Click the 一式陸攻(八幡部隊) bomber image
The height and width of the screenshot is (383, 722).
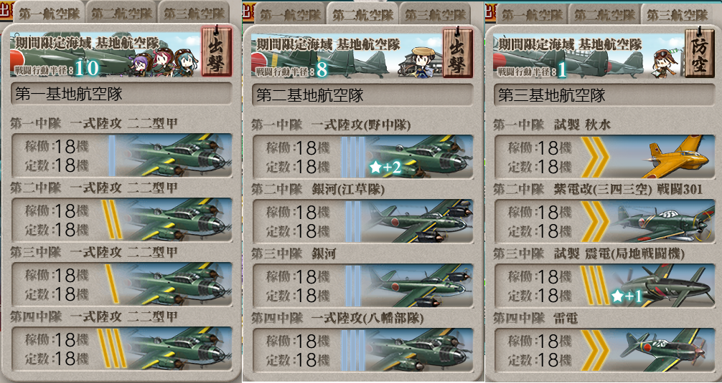pos(420,349)
